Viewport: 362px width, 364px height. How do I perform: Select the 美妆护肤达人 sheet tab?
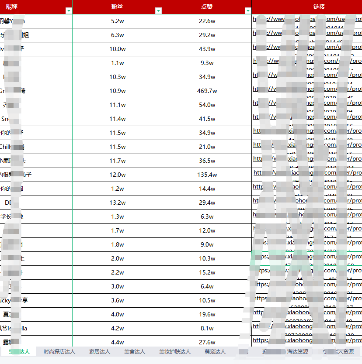click(175, 351)
